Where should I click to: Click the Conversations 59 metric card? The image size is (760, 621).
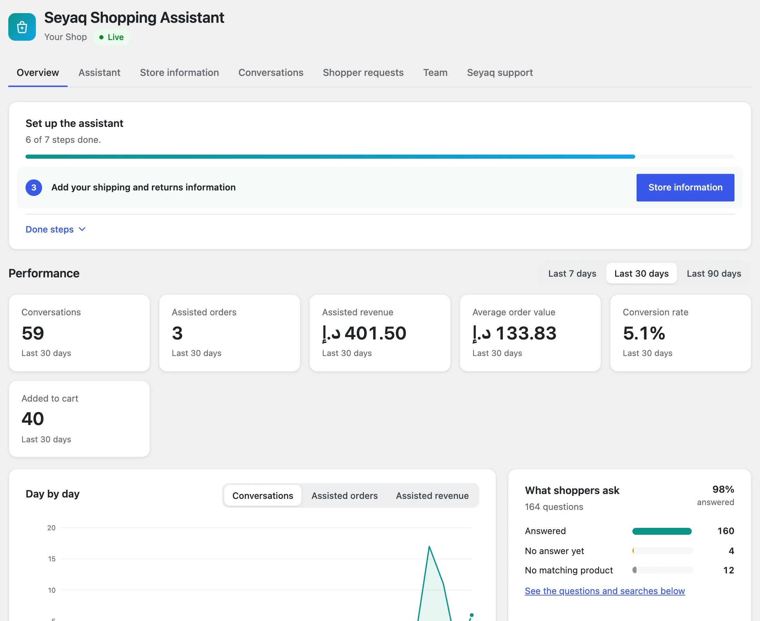pos(79,333)
